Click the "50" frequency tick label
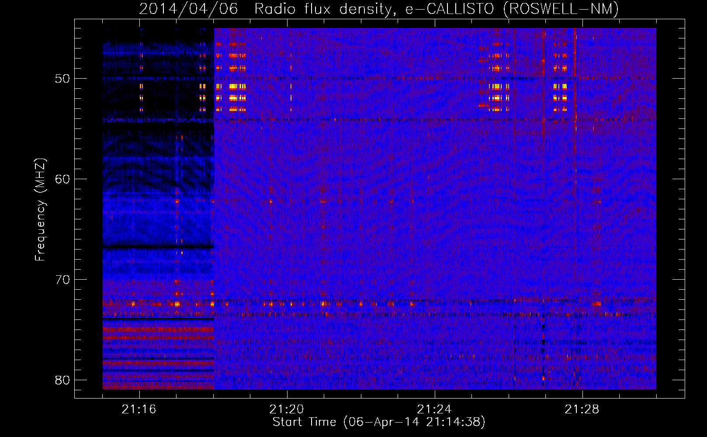This screenshot has height=437, width=707. pyautogui.click(x=62, y=79)
